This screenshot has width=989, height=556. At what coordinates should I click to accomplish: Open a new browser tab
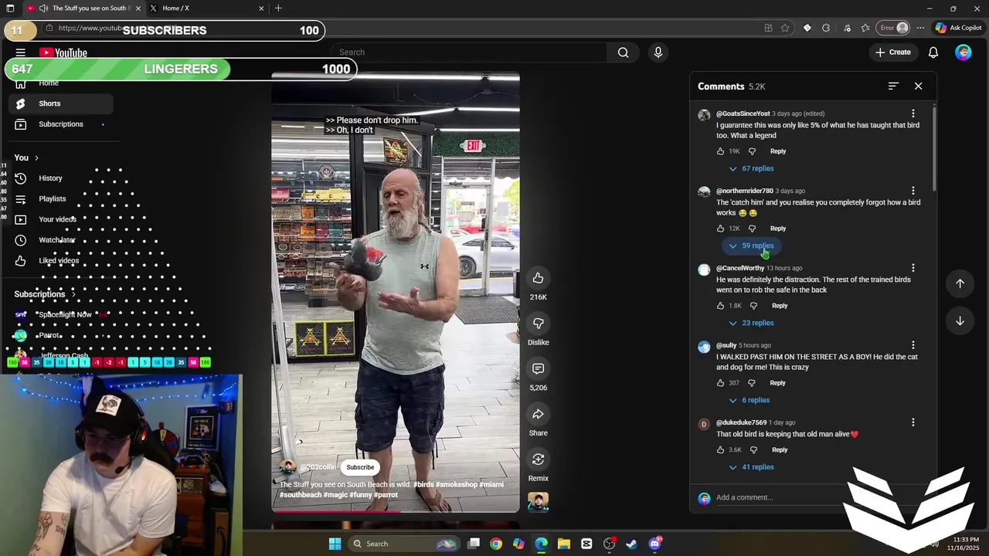(278, 8)
